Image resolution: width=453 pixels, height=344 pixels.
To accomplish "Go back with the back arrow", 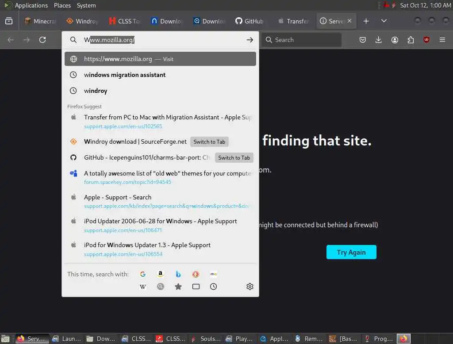I will (x=11, y=40).
